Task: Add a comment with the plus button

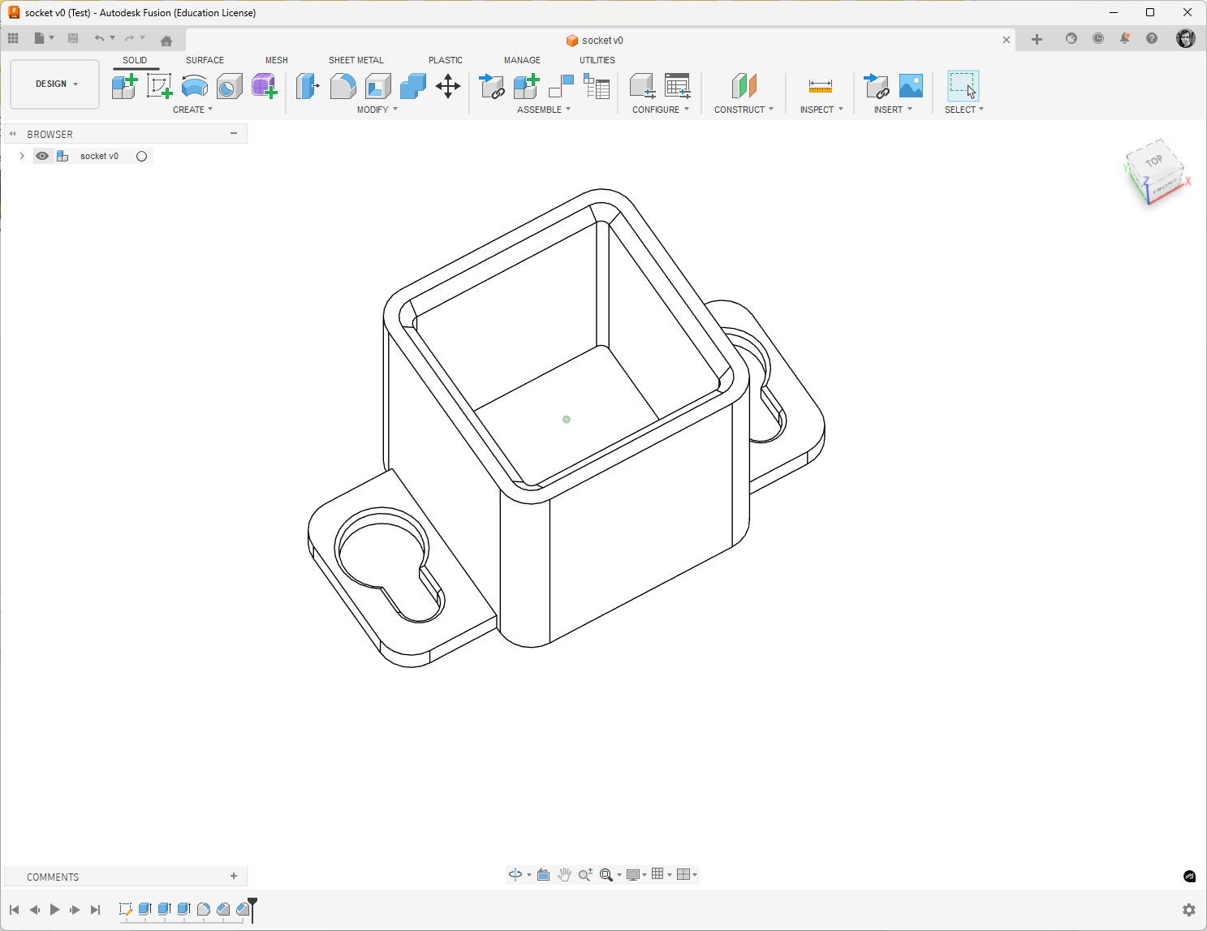Action: (234, 877)
